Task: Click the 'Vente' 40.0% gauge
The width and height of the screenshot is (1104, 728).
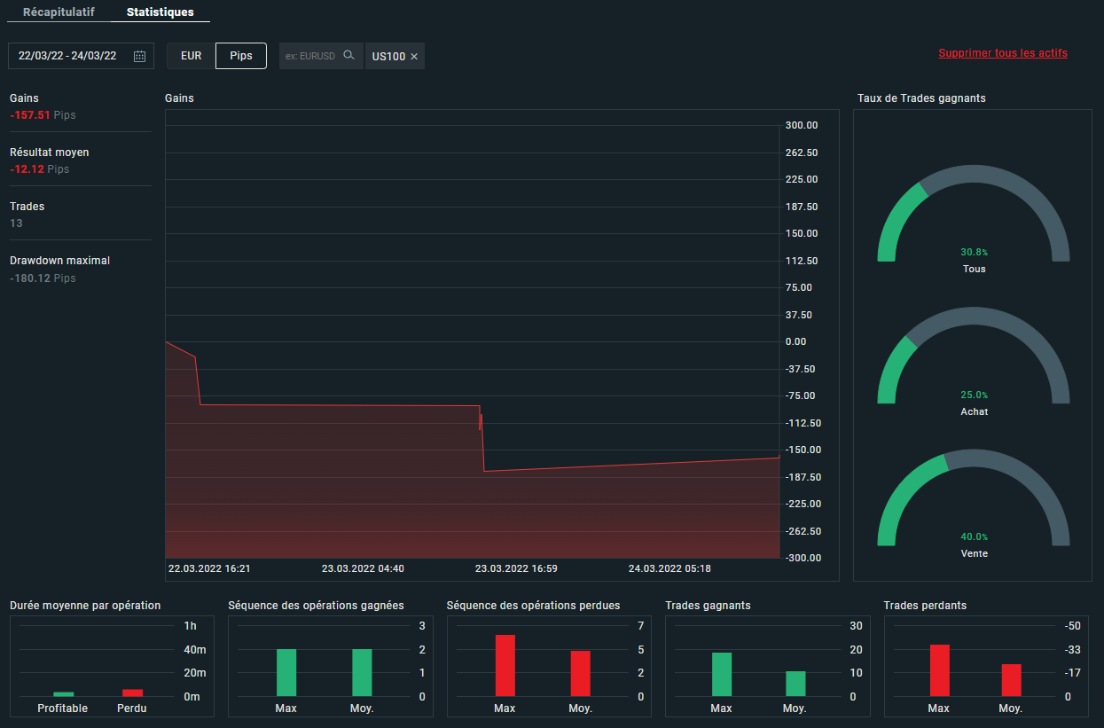Action: [973, 501]
